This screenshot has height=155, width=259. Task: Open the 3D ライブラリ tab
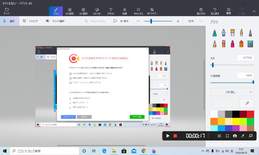tap(152, 11)
